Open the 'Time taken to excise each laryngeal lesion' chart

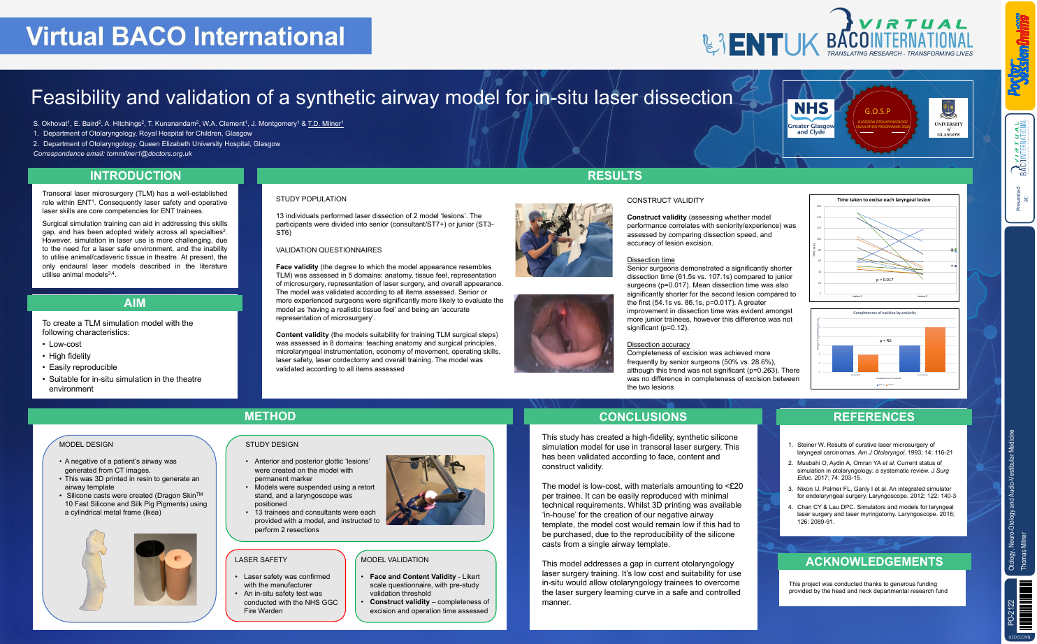pyautogui.click(x=884, y=248)
